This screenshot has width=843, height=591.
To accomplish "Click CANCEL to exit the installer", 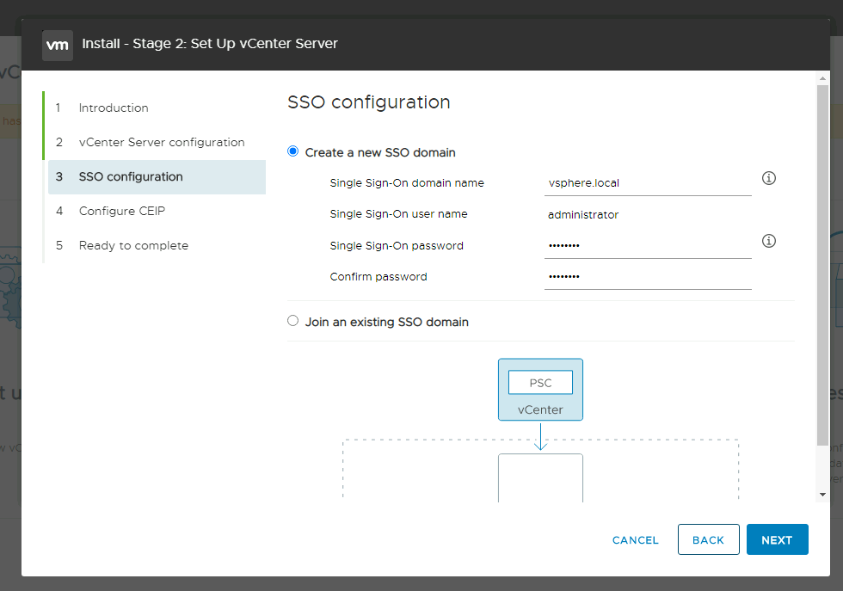I will [635, 540].
